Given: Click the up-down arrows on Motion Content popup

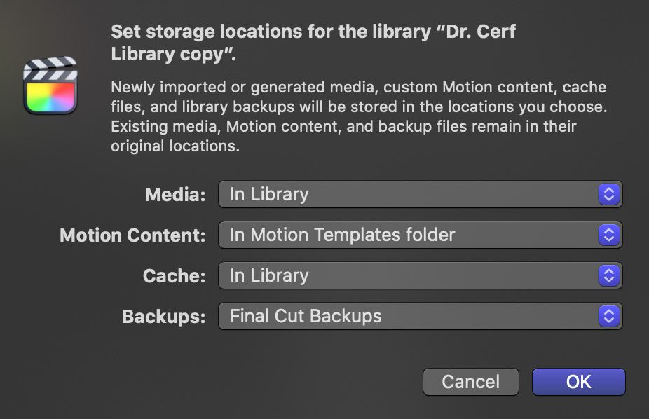Looking at the screenshot, I should pos(608,235).
